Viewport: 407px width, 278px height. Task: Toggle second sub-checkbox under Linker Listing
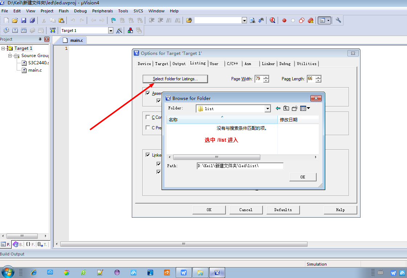click(x=159, y=172)
